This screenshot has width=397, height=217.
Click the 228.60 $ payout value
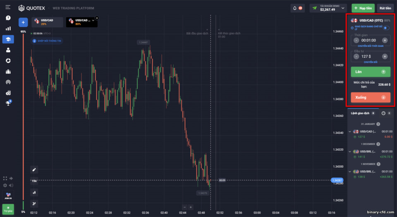coord(384,84)
